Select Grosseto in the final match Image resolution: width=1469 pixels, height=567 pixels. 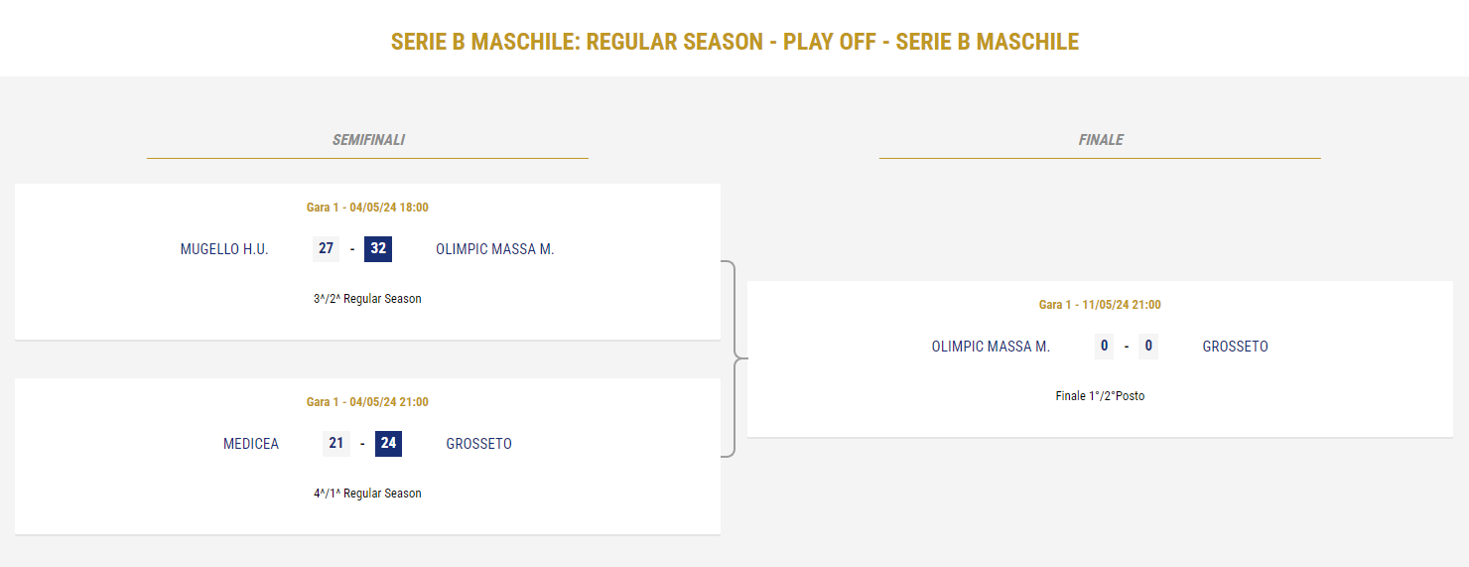point(1236,347)
